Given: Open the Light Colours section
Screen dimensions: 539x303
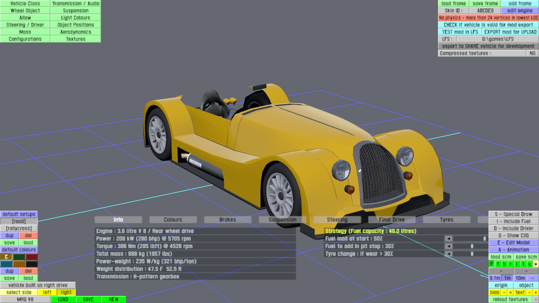Looking at the screenshot, I should tap(76, 18).
